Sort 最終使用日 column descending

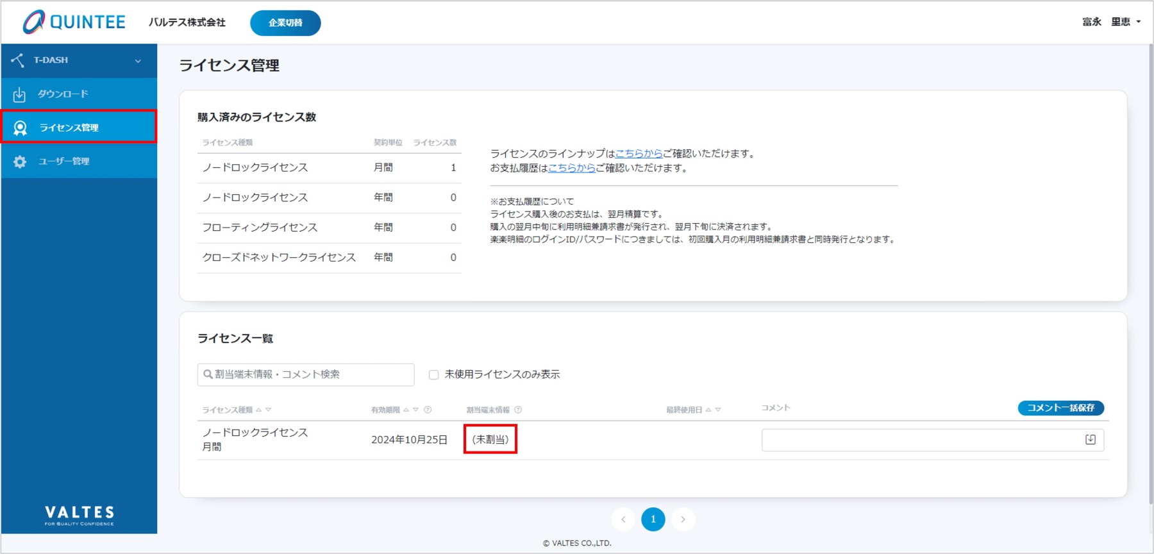point(718,410)
